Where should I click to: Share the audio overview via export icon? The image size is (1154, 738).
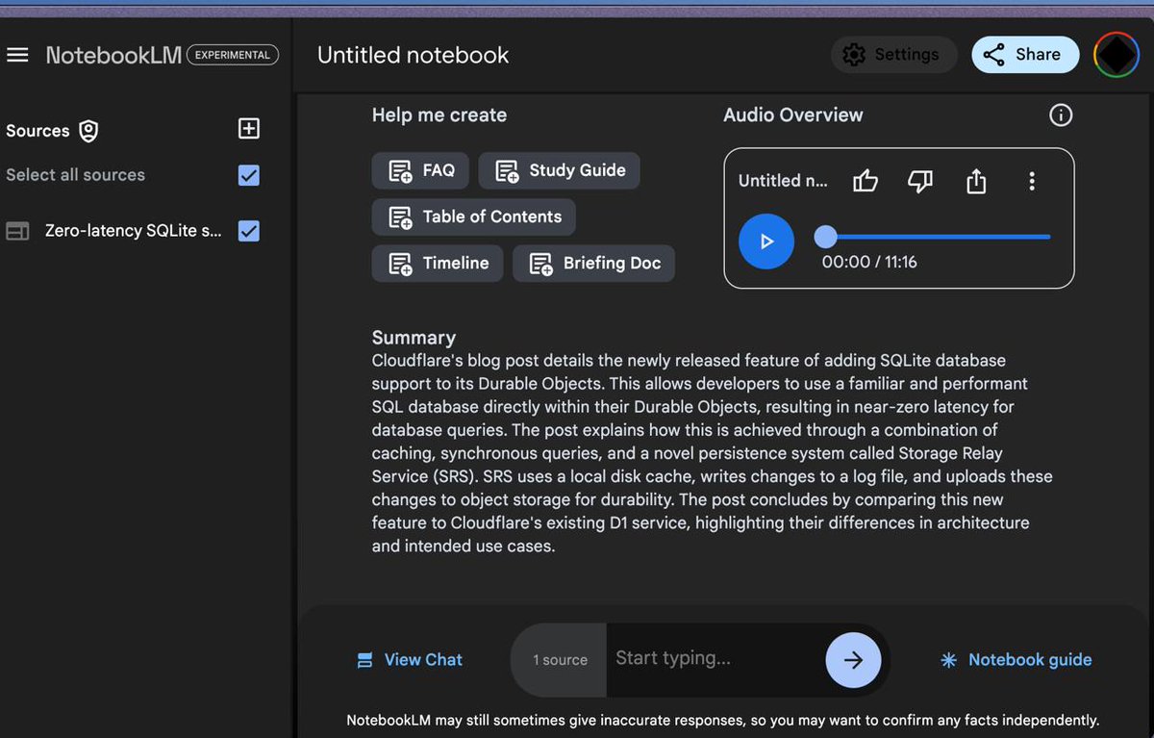pos(976,181)
